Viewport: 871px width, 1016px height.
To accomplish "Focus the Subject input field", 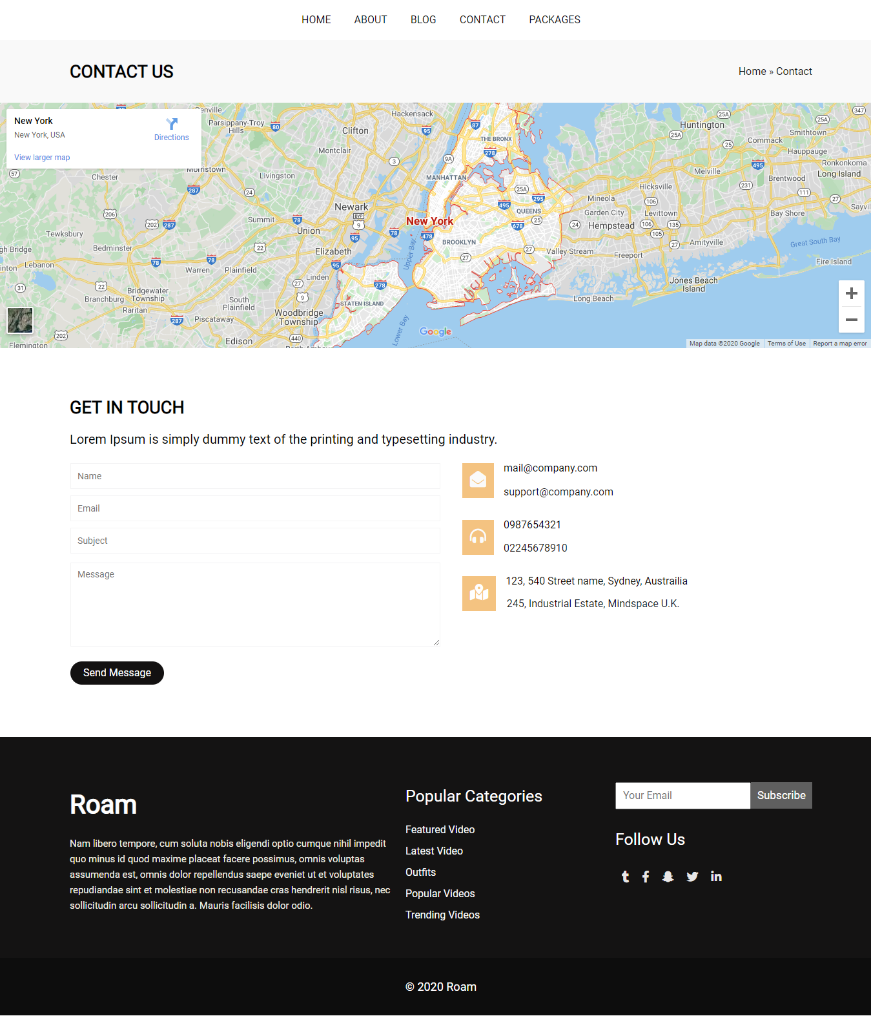I will 255,541.
